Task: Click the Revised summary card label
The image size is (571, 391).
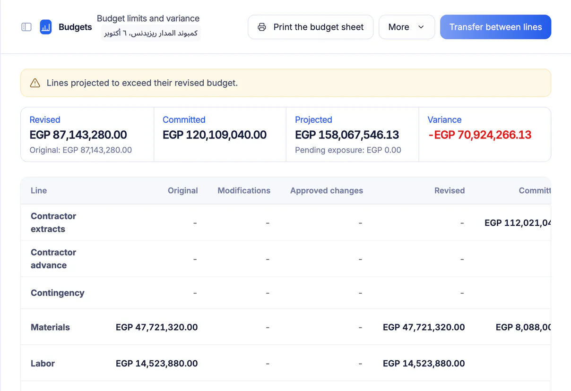Action: [x=45, y=120]
